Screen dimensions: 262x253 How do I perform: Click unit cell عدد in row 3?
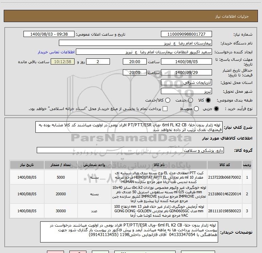pyautogui.click(x=94, y=211)
